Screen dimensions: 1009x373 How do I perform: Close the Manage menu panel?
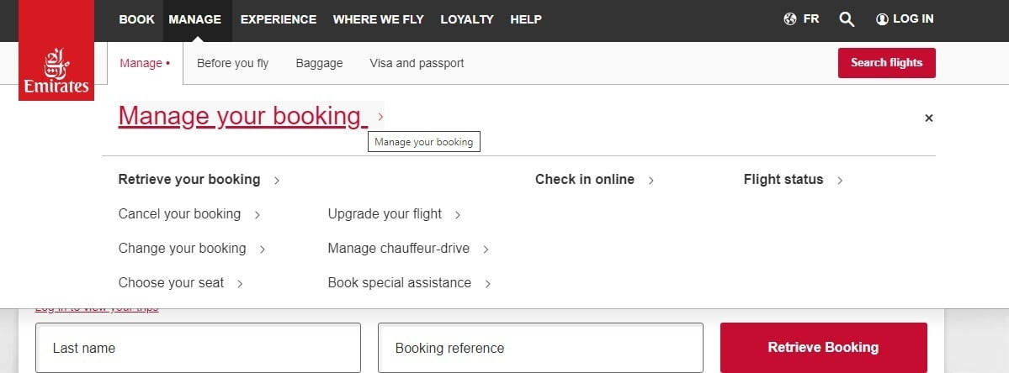[x=929, y=118]
